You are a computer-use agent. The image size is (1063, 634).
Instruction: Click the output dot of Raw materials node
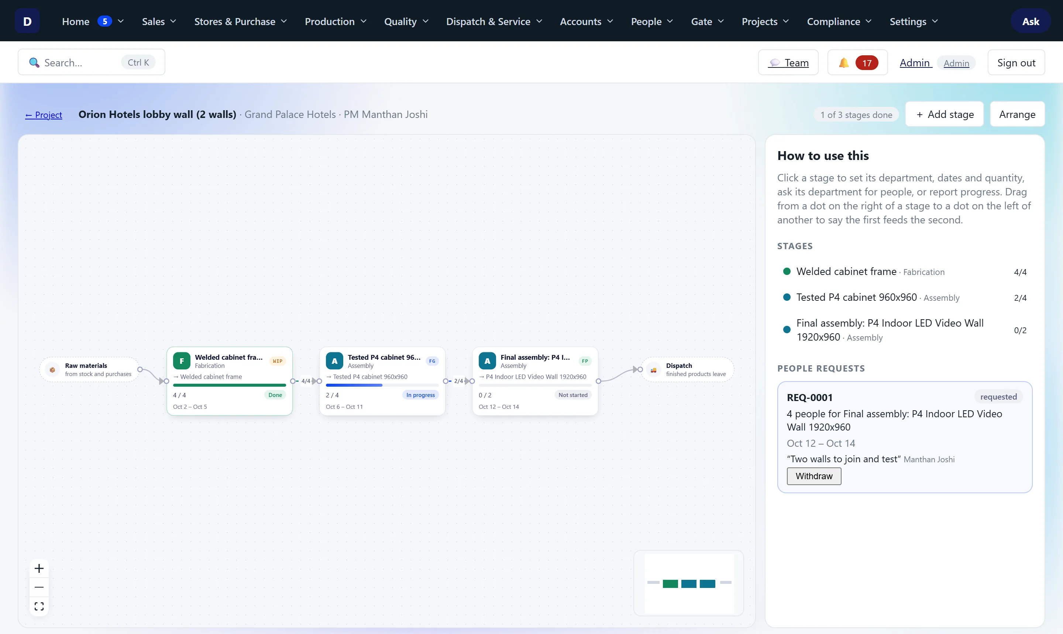(140, 370)
